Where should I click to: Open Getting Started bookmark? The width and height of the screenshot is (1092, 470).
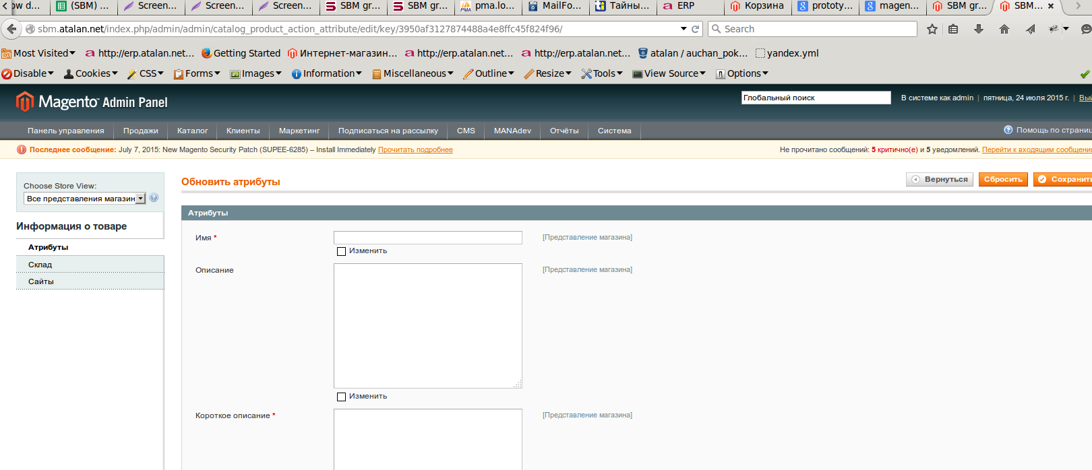tap(241, 53)
